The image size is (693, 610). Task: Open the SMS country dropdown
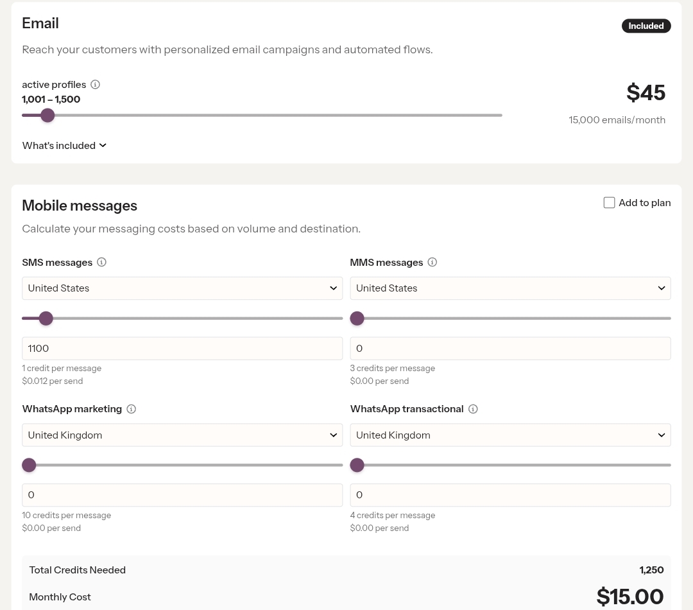pos(182,288)
